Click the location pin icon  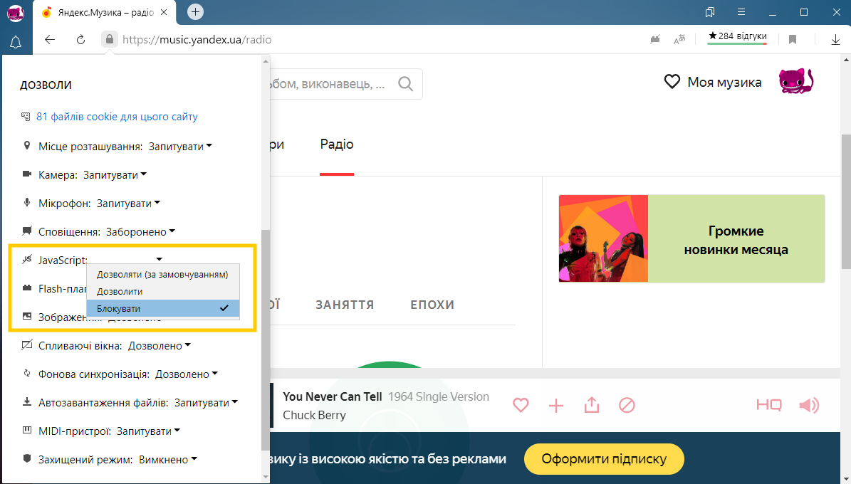(x=26, y=146)
